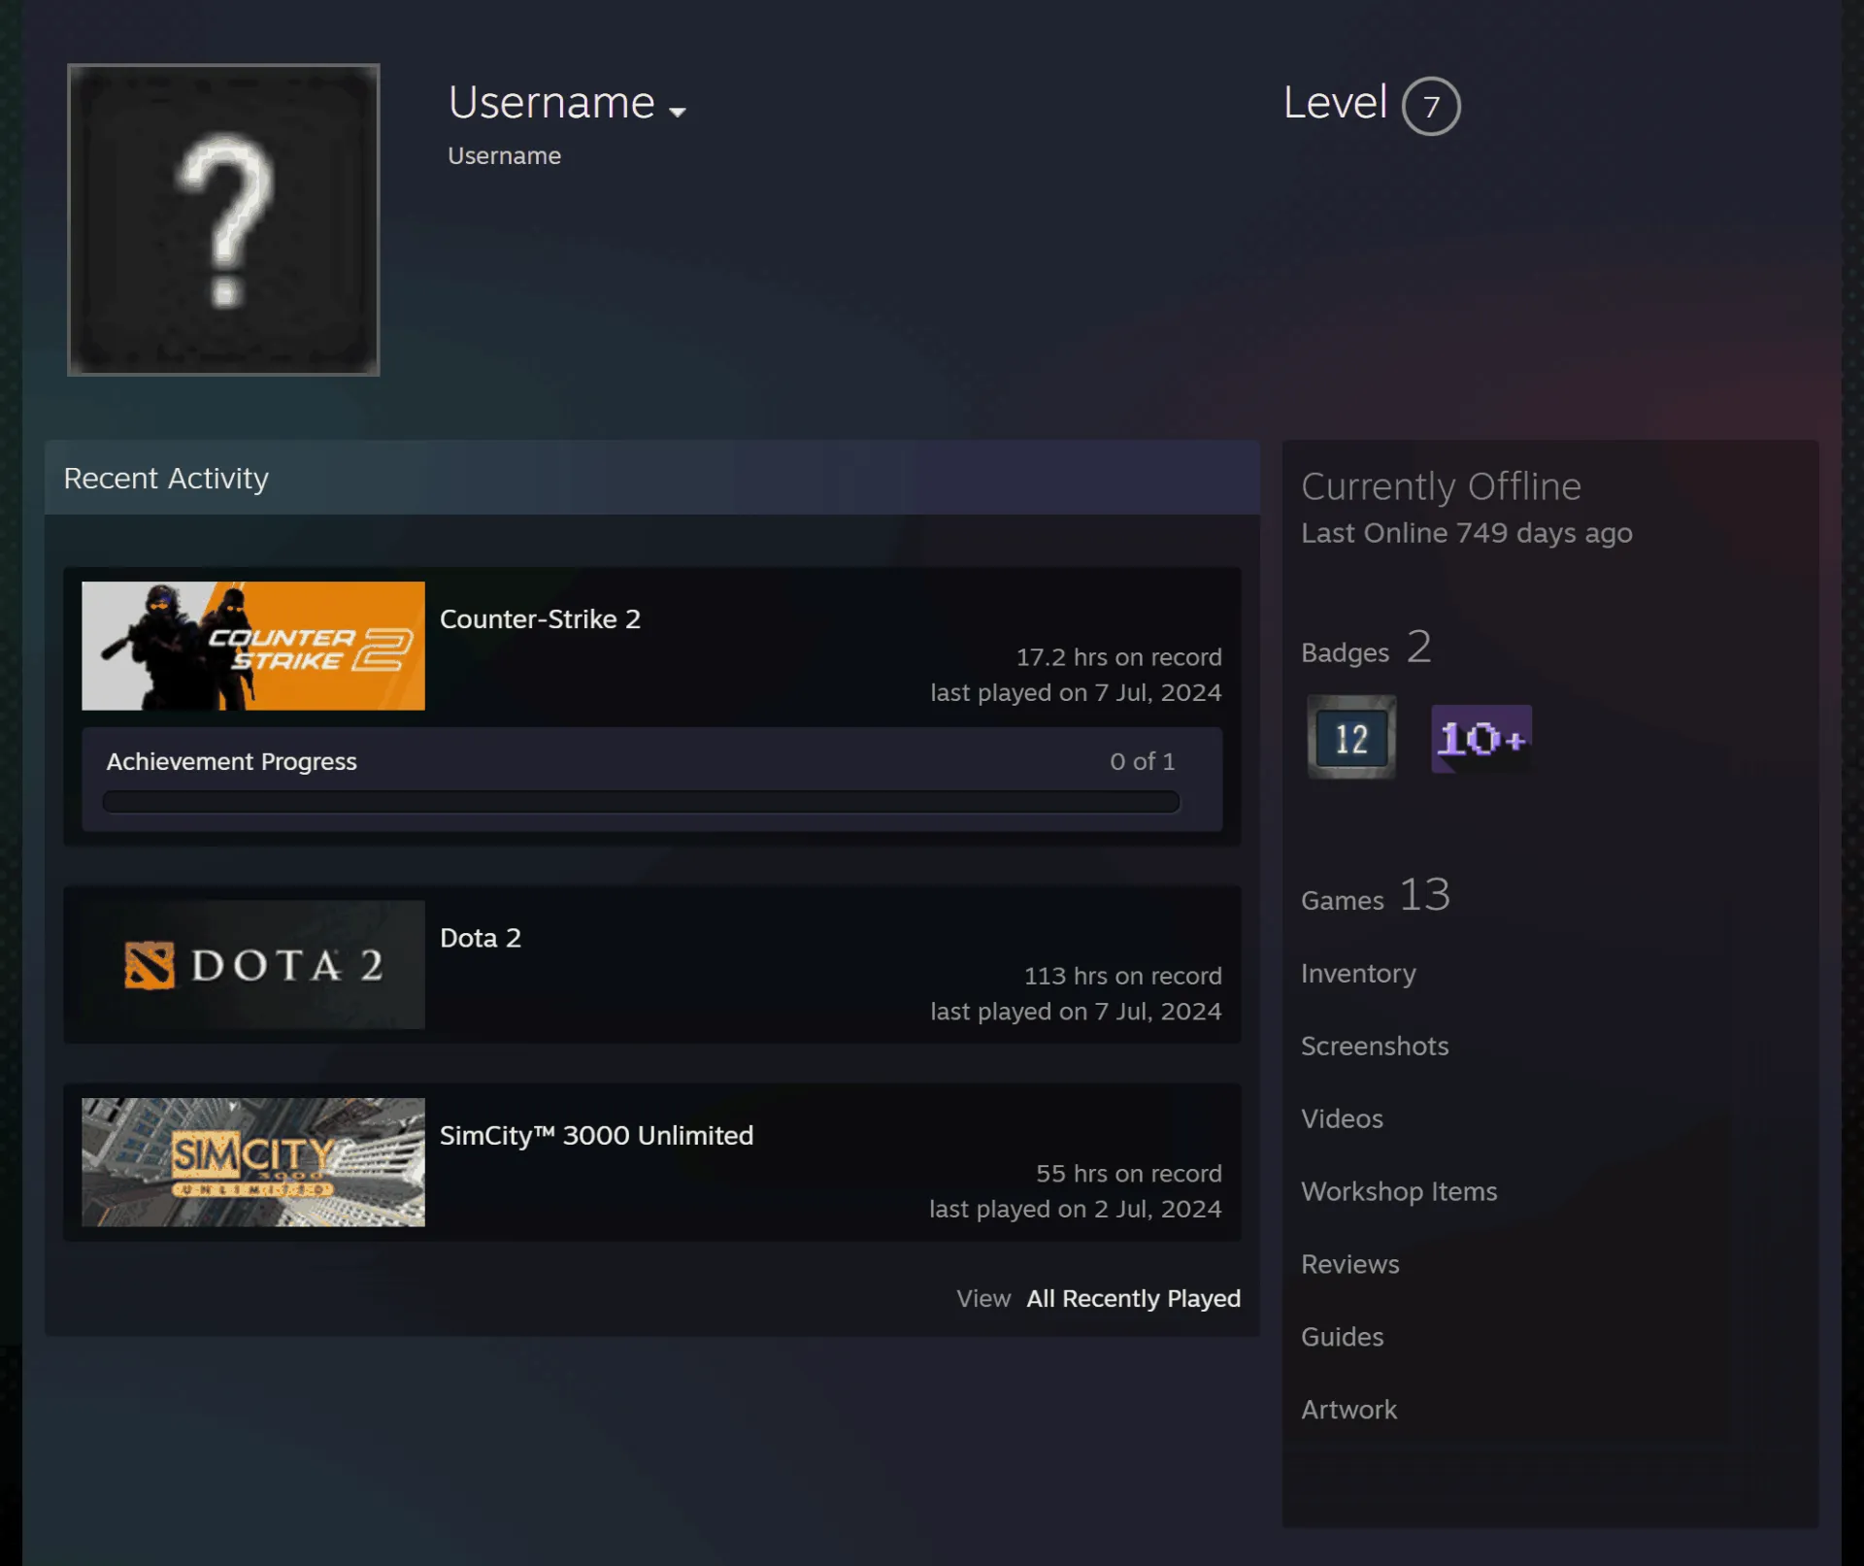
Task: Click 'last played on 2 Jul, 2024' text
Action: coord(1075,1210)
